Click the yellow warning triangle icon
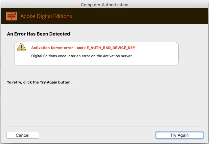Viewport: 209px width, 144px height. (x=21, y=47)
